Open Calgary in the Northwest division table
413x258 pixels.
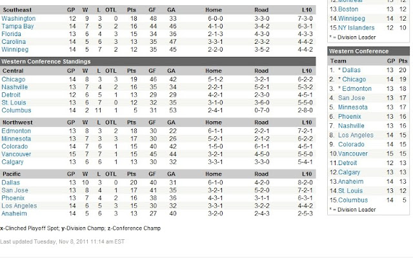tap(14, 161)
